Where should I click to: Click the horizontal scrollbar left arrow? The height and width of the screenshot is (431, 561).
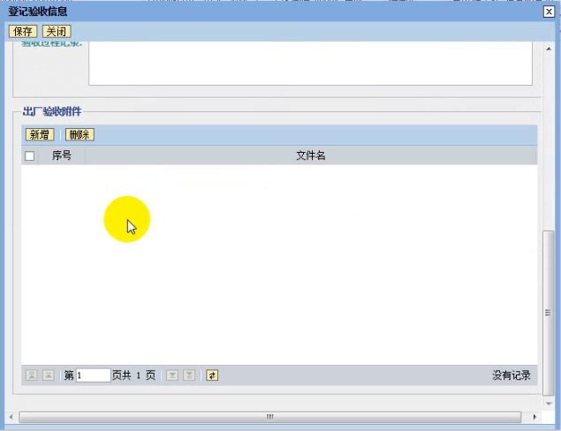click(x=10, y=416)
